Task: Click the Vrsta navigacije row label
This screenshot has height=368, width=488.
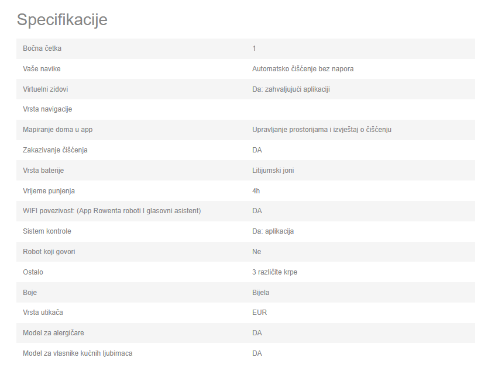Action: [47, 109]
